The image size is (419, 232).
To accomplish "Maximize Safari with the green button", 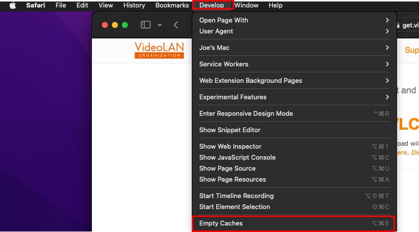I will tap(125, 25).
